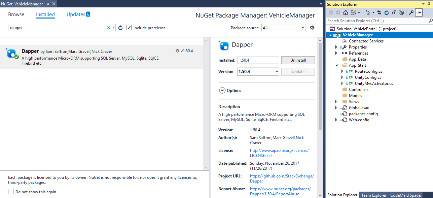The width and height of the screenshot is (433, 198).
Task: Open the Version dropdown for Dapper
Action: click(277, 71)
